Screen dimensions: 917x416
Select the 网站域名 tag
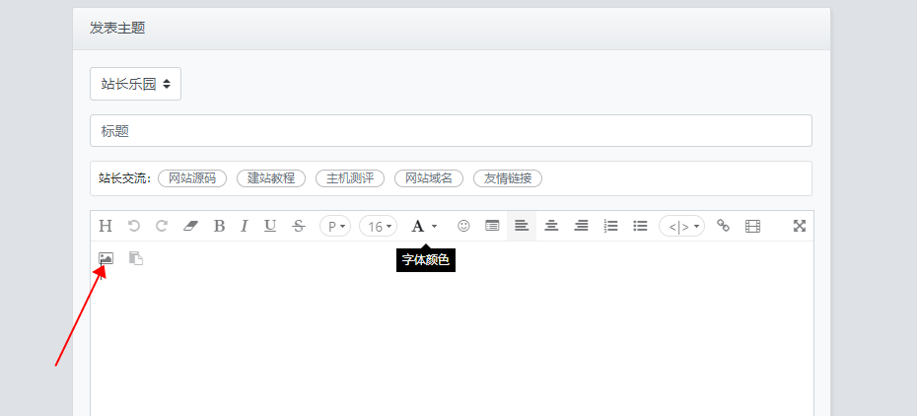point(429,178)
